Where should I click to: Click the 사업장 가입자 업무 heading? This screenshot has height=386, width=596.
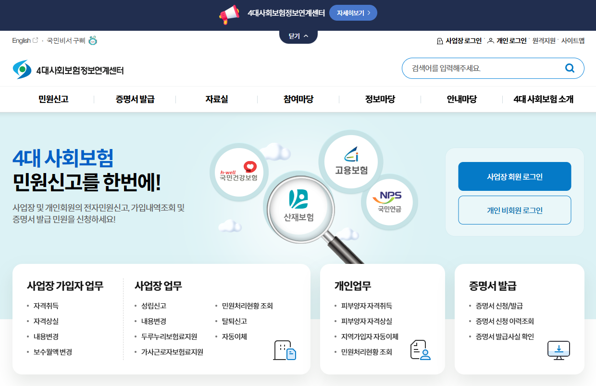[x=65, y=286]
